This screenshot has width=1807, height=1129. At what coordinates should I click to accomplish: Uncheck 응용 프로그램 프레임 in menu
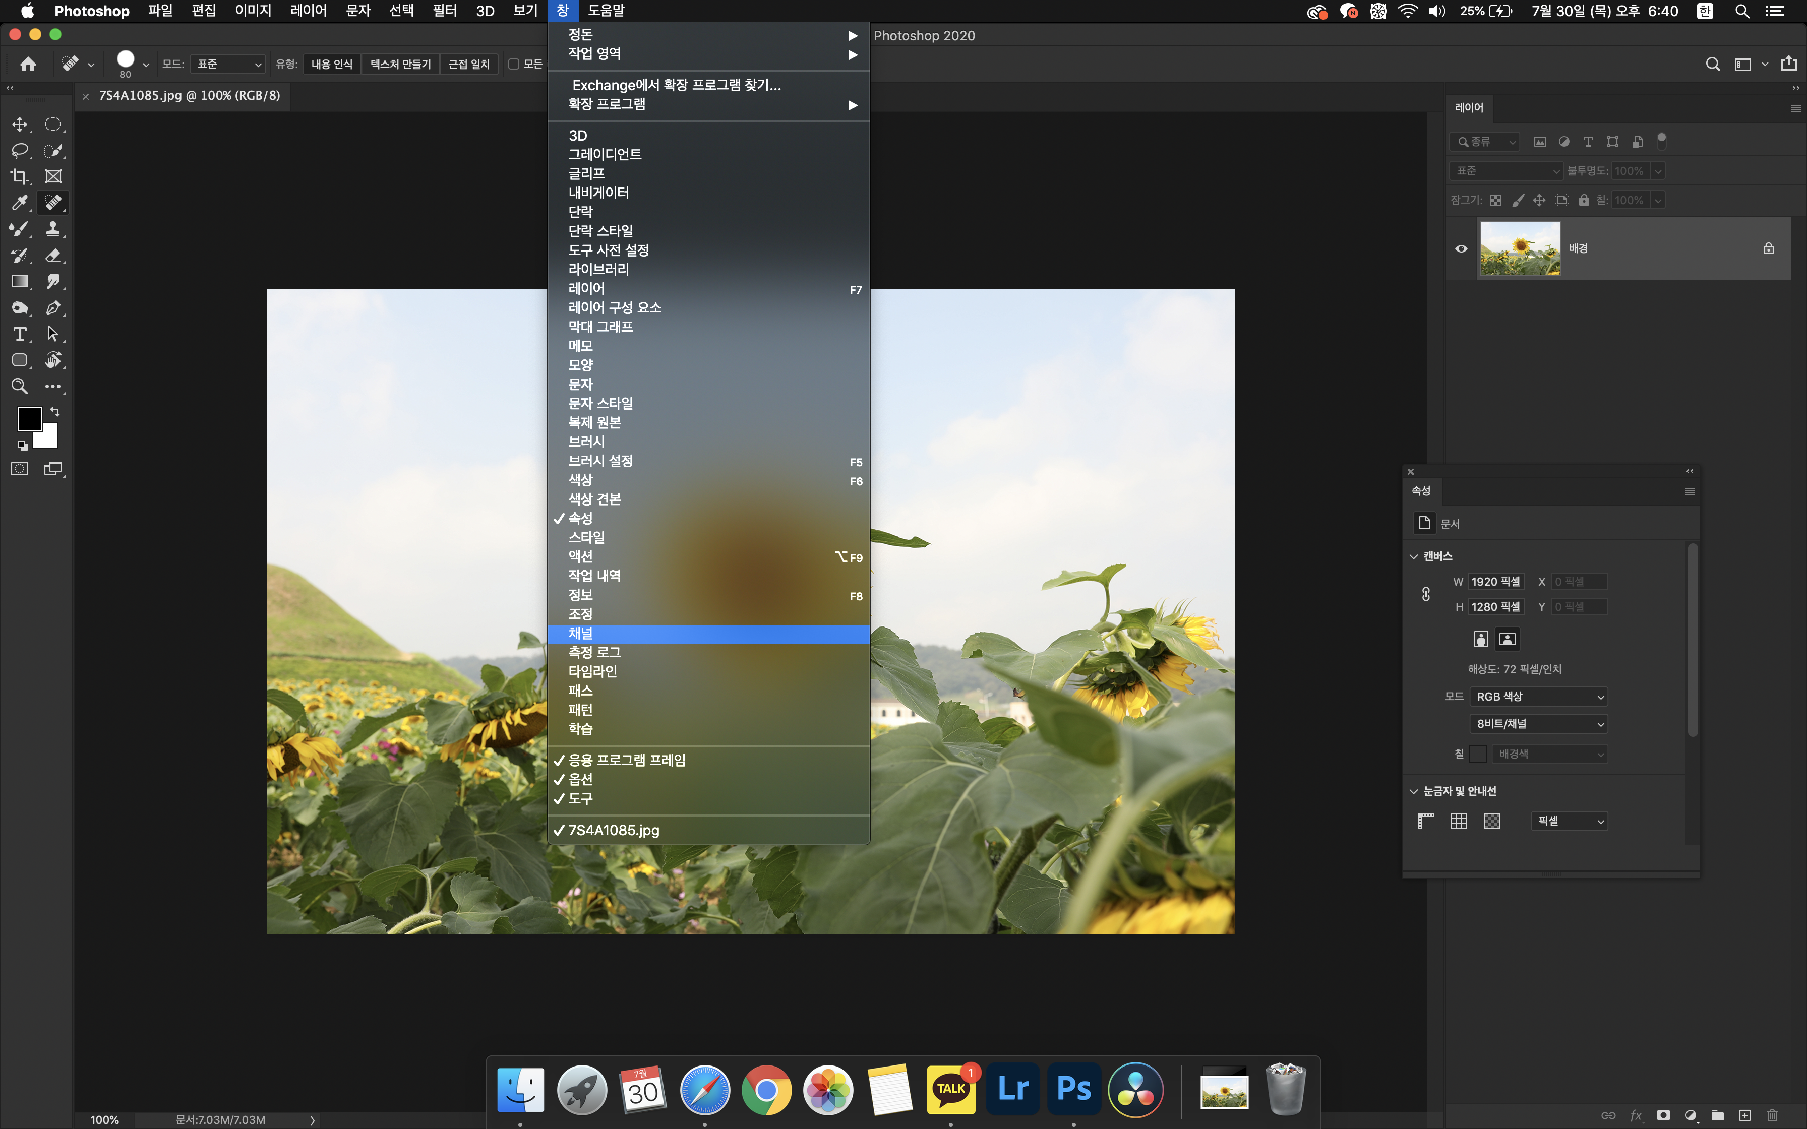[x=626, y=760]
